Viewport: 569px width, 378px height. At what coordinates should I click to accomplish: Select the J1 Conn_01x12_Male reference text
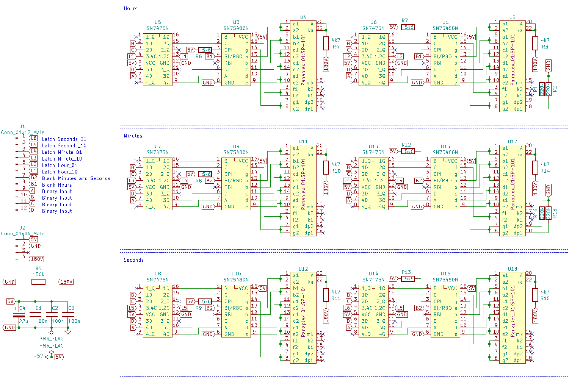click(x=22, y=132)
